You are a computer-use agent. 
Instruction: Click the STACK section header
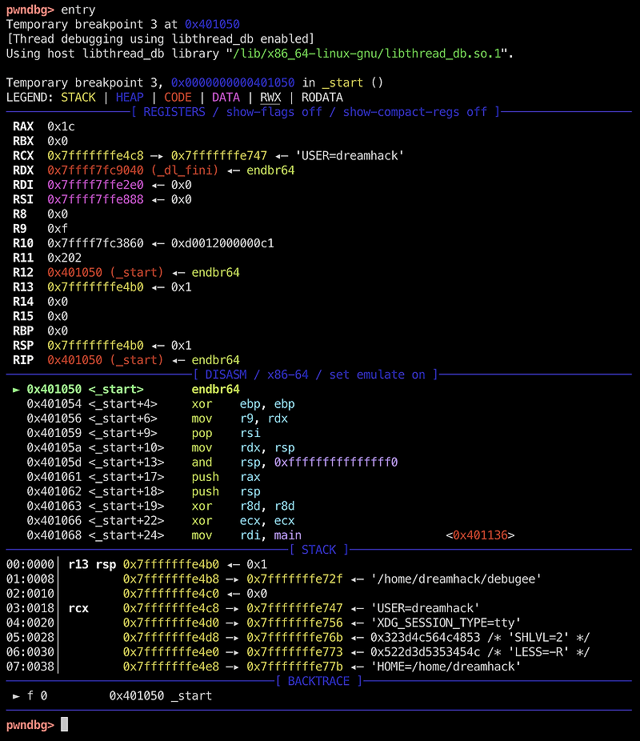tap(319, 550)
